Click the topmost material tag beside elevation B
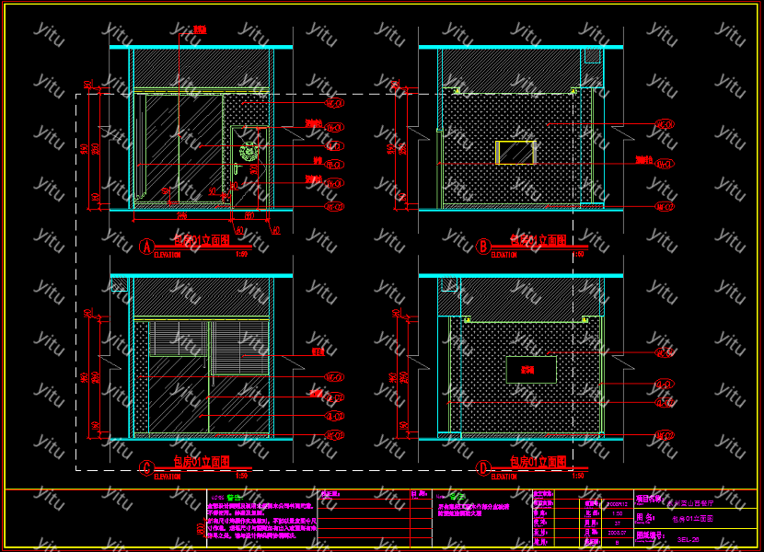This screenshot has height=552, width=764. point(665,123)
